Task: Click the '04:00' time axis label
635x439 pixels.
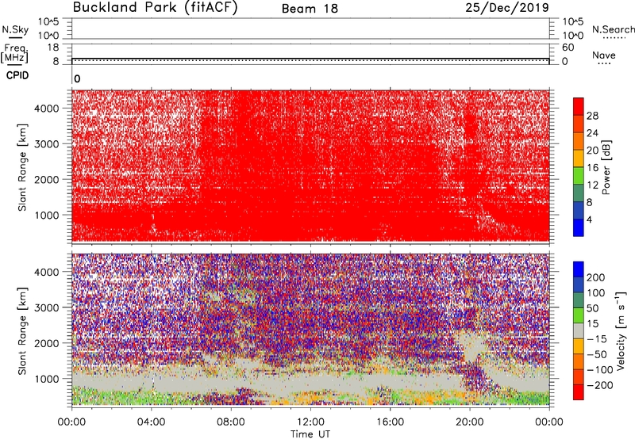Action: coord(151,422)
